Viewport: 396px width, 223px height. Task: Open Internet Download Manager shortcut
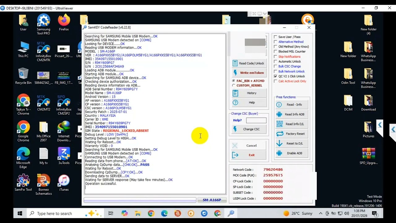(x=64, y=132)
